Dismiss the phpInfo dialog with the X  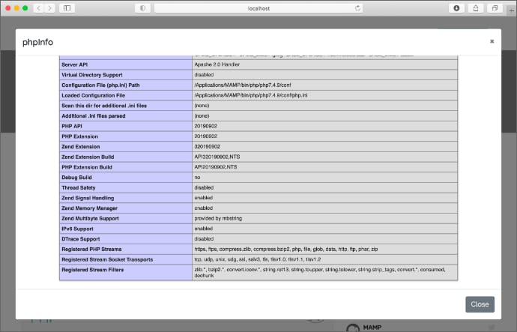pos(492,41)
